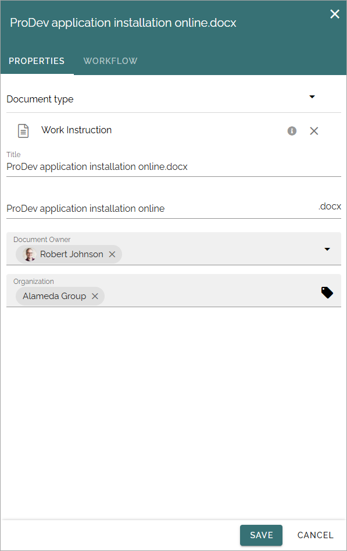Open the Document Owner dropdown arrow
Screen dimensions: 347x551
pyautogui.click(x=327, y=249)
